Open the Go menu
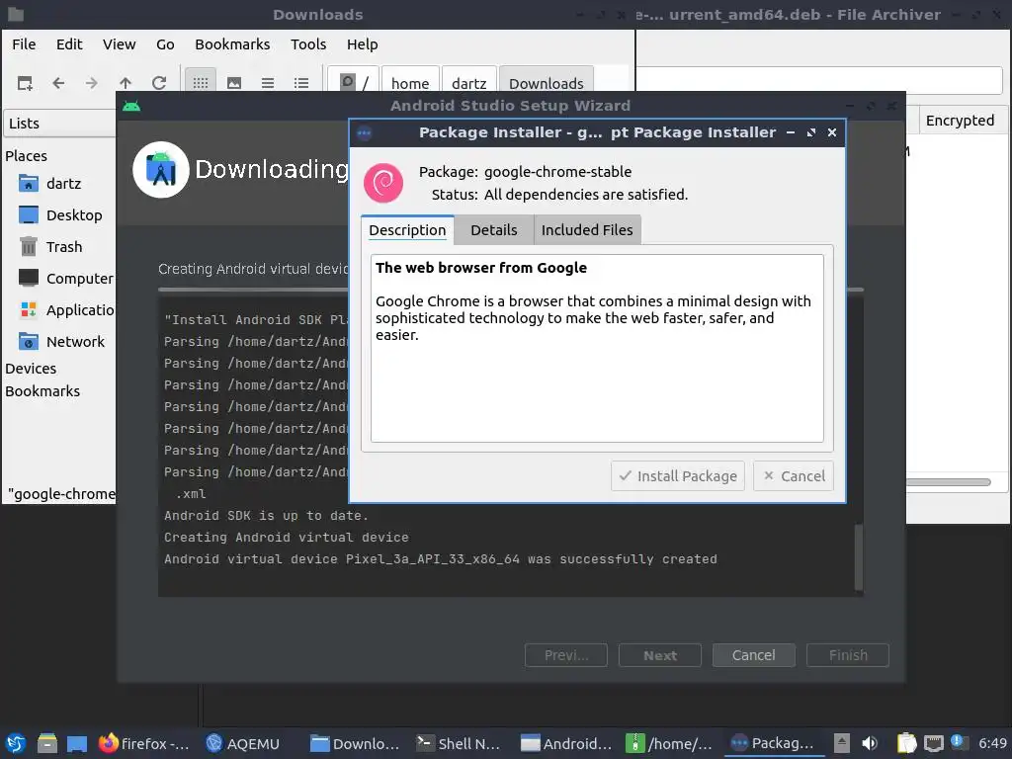The height and width of the screenshot is (759, 1012). pos(165,44)
